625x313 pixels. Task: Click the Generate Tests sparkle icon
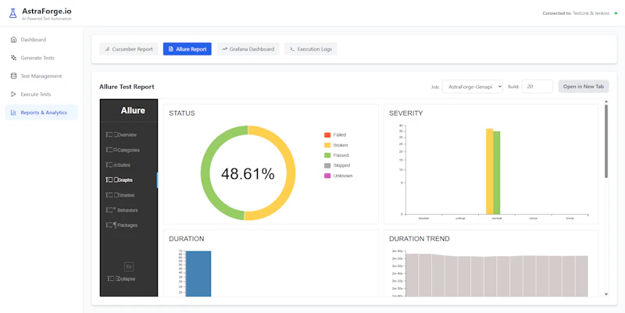13,58
